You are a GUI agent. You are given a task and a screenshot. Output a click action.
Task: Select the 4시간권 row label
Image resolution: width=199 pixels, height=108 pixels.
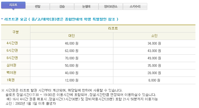(12, 43)
